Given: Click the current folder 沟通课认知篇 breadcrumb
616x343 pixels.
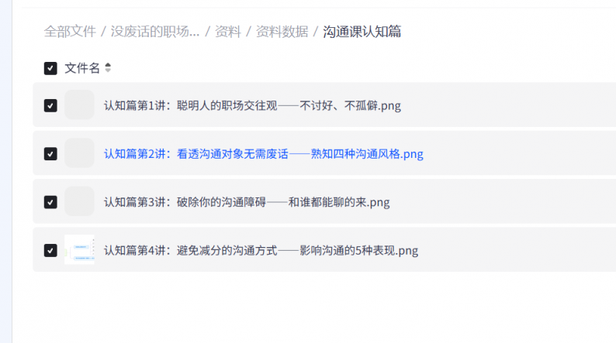Looking at the screenshot, I should [x=362, y=32].
